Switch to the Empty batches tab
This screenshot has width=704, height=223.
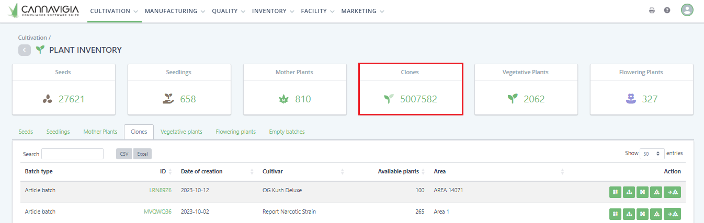point(287,132)
